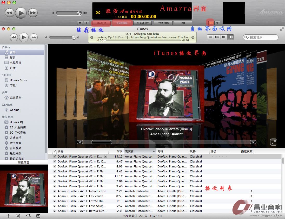Open Amarra dropdown arrow next to link icon
The height and width of the screenshot is (219, 285).
tap(217, 23)
